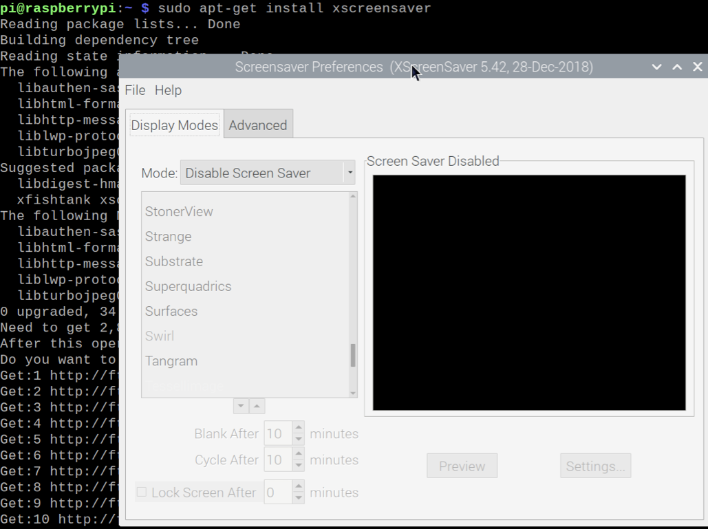This screenshot has width=708, height=529.
Task: Open the Help menu
Action: [x=168, y=90]
